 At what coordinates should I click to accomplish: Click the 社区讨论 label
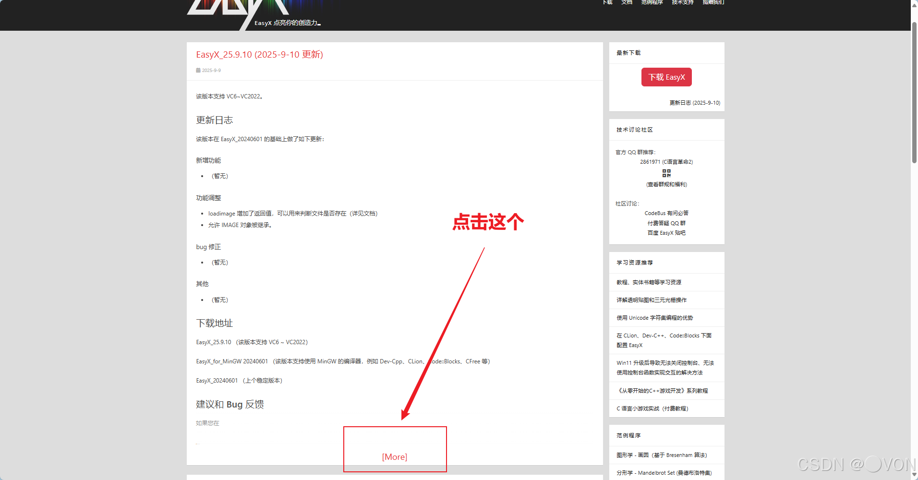pos(628,204)
